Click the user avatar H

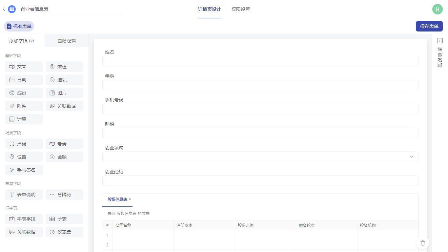pyautogui.click(x=437, y=9)
